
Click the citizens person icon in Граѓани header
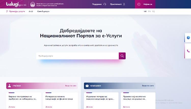point(9,86)
